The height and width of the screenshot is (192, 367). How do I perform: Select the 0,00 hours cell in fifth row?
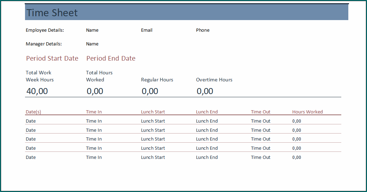pos(297,157)
